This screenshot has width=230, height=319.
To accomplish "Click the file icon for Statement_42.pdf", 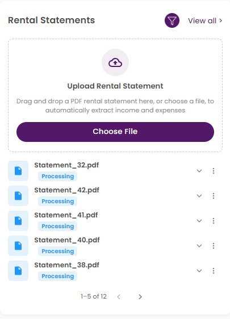I will 18,196.
